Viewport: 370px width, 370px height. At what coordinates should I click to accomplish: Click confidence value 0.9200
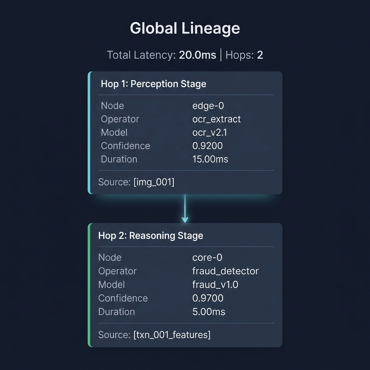pyautogui.click(x=207, y=146)
